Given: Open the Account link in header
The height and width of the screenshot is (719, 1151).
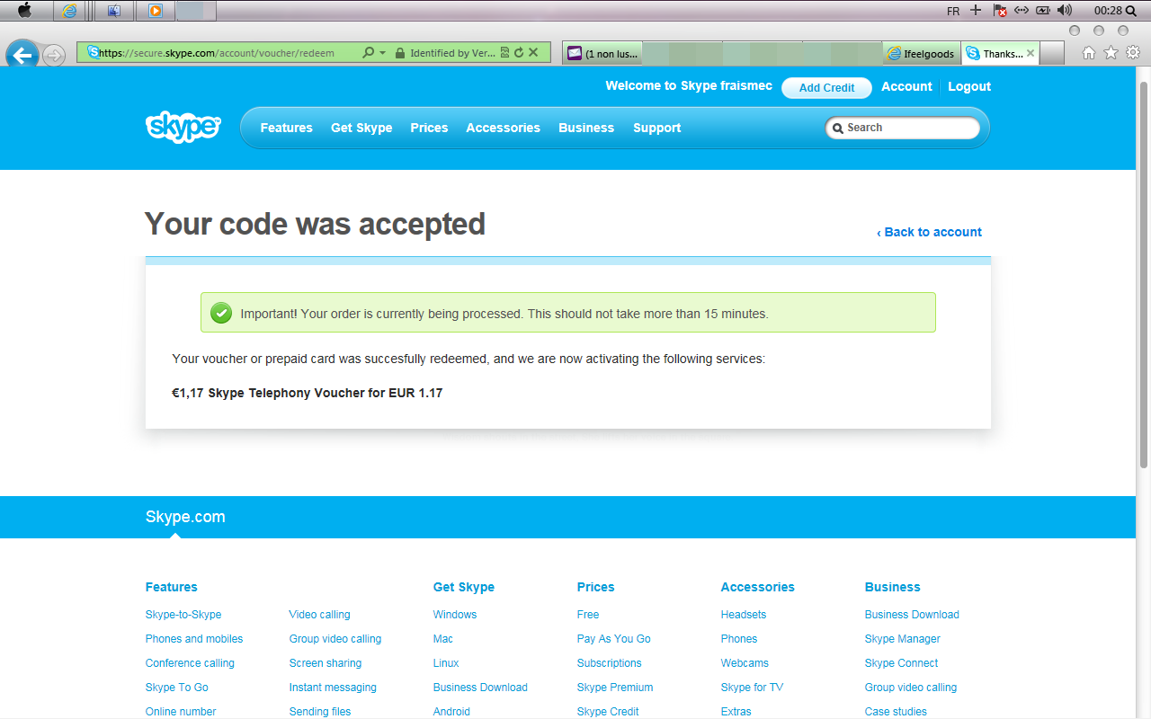Looking at the screenshot, I should 906,86.
